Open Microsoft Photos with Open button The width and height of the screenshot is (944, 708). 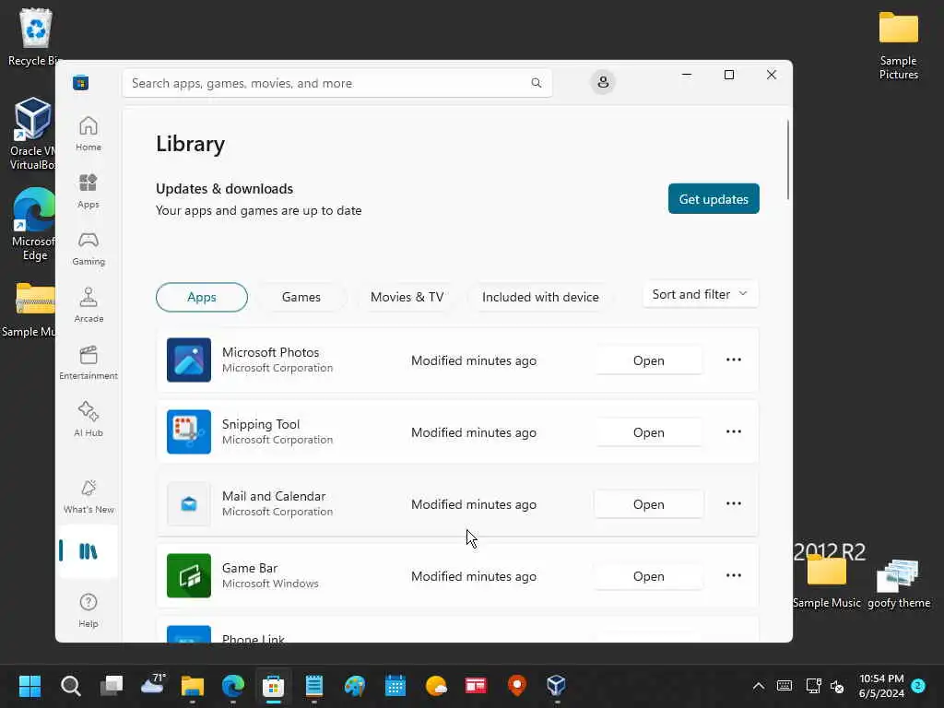(648, 360)
